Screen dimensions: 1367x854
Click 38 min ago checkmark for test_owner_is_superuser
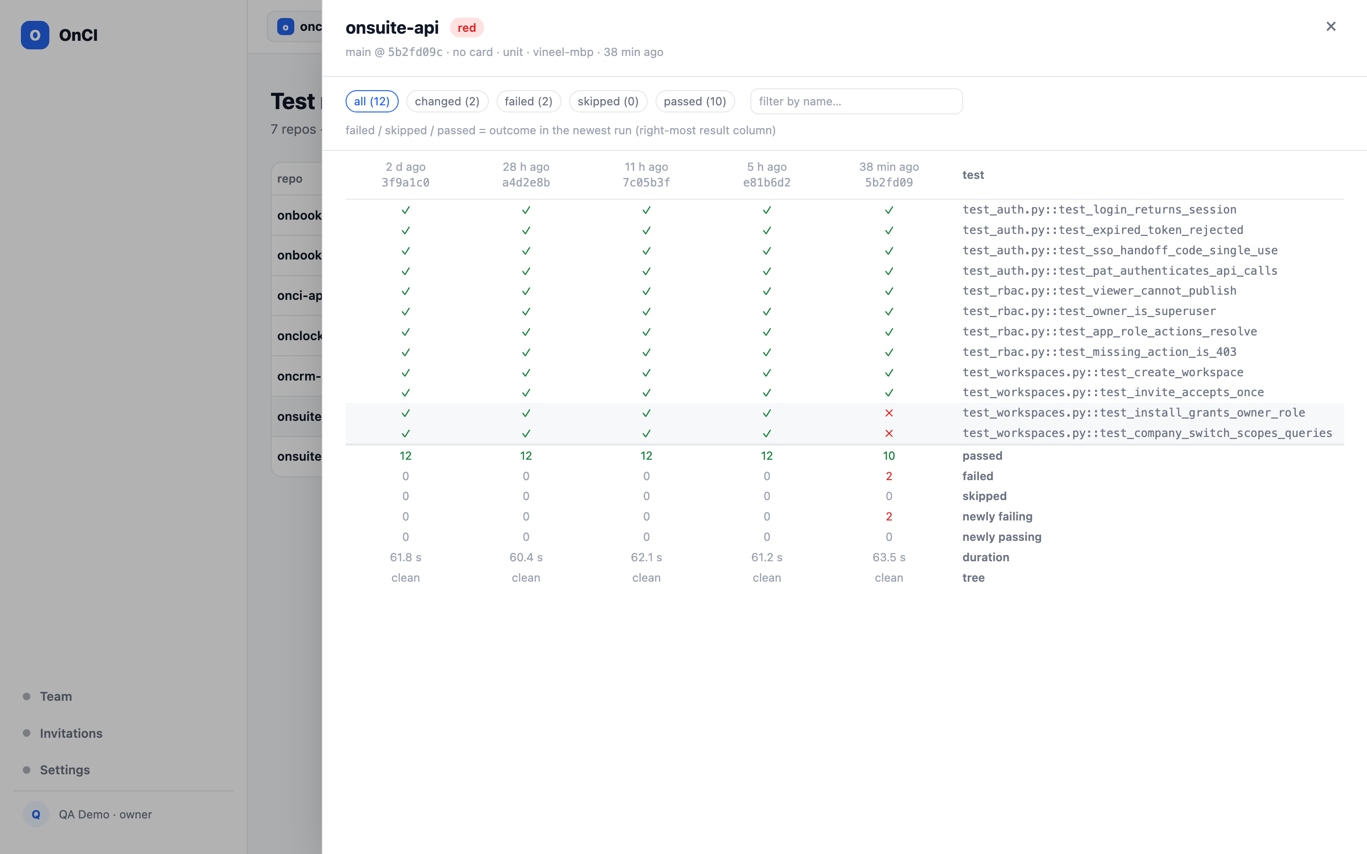[x=889, y=312]
